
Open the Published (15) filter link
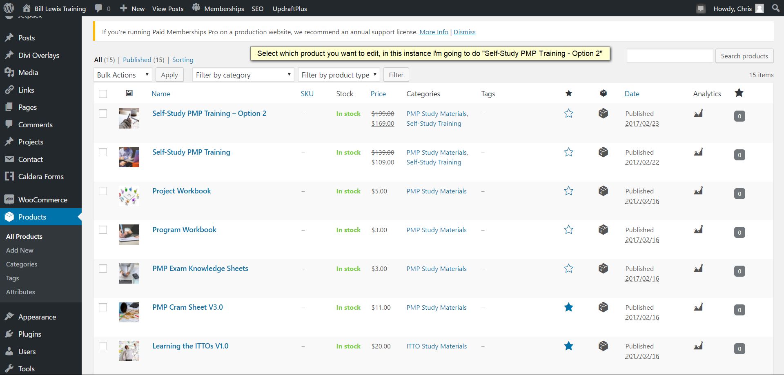pyautogui.click(x=144, y=60)
